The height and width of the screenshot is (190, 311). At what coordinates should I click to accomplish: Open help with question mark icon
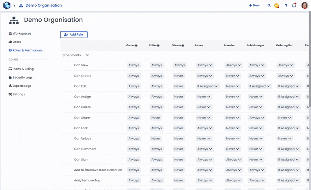coord(286,5)
